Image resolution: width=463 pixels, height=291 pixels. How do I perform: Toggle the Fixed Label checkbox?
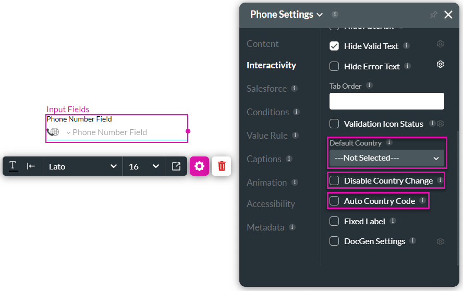334,221
